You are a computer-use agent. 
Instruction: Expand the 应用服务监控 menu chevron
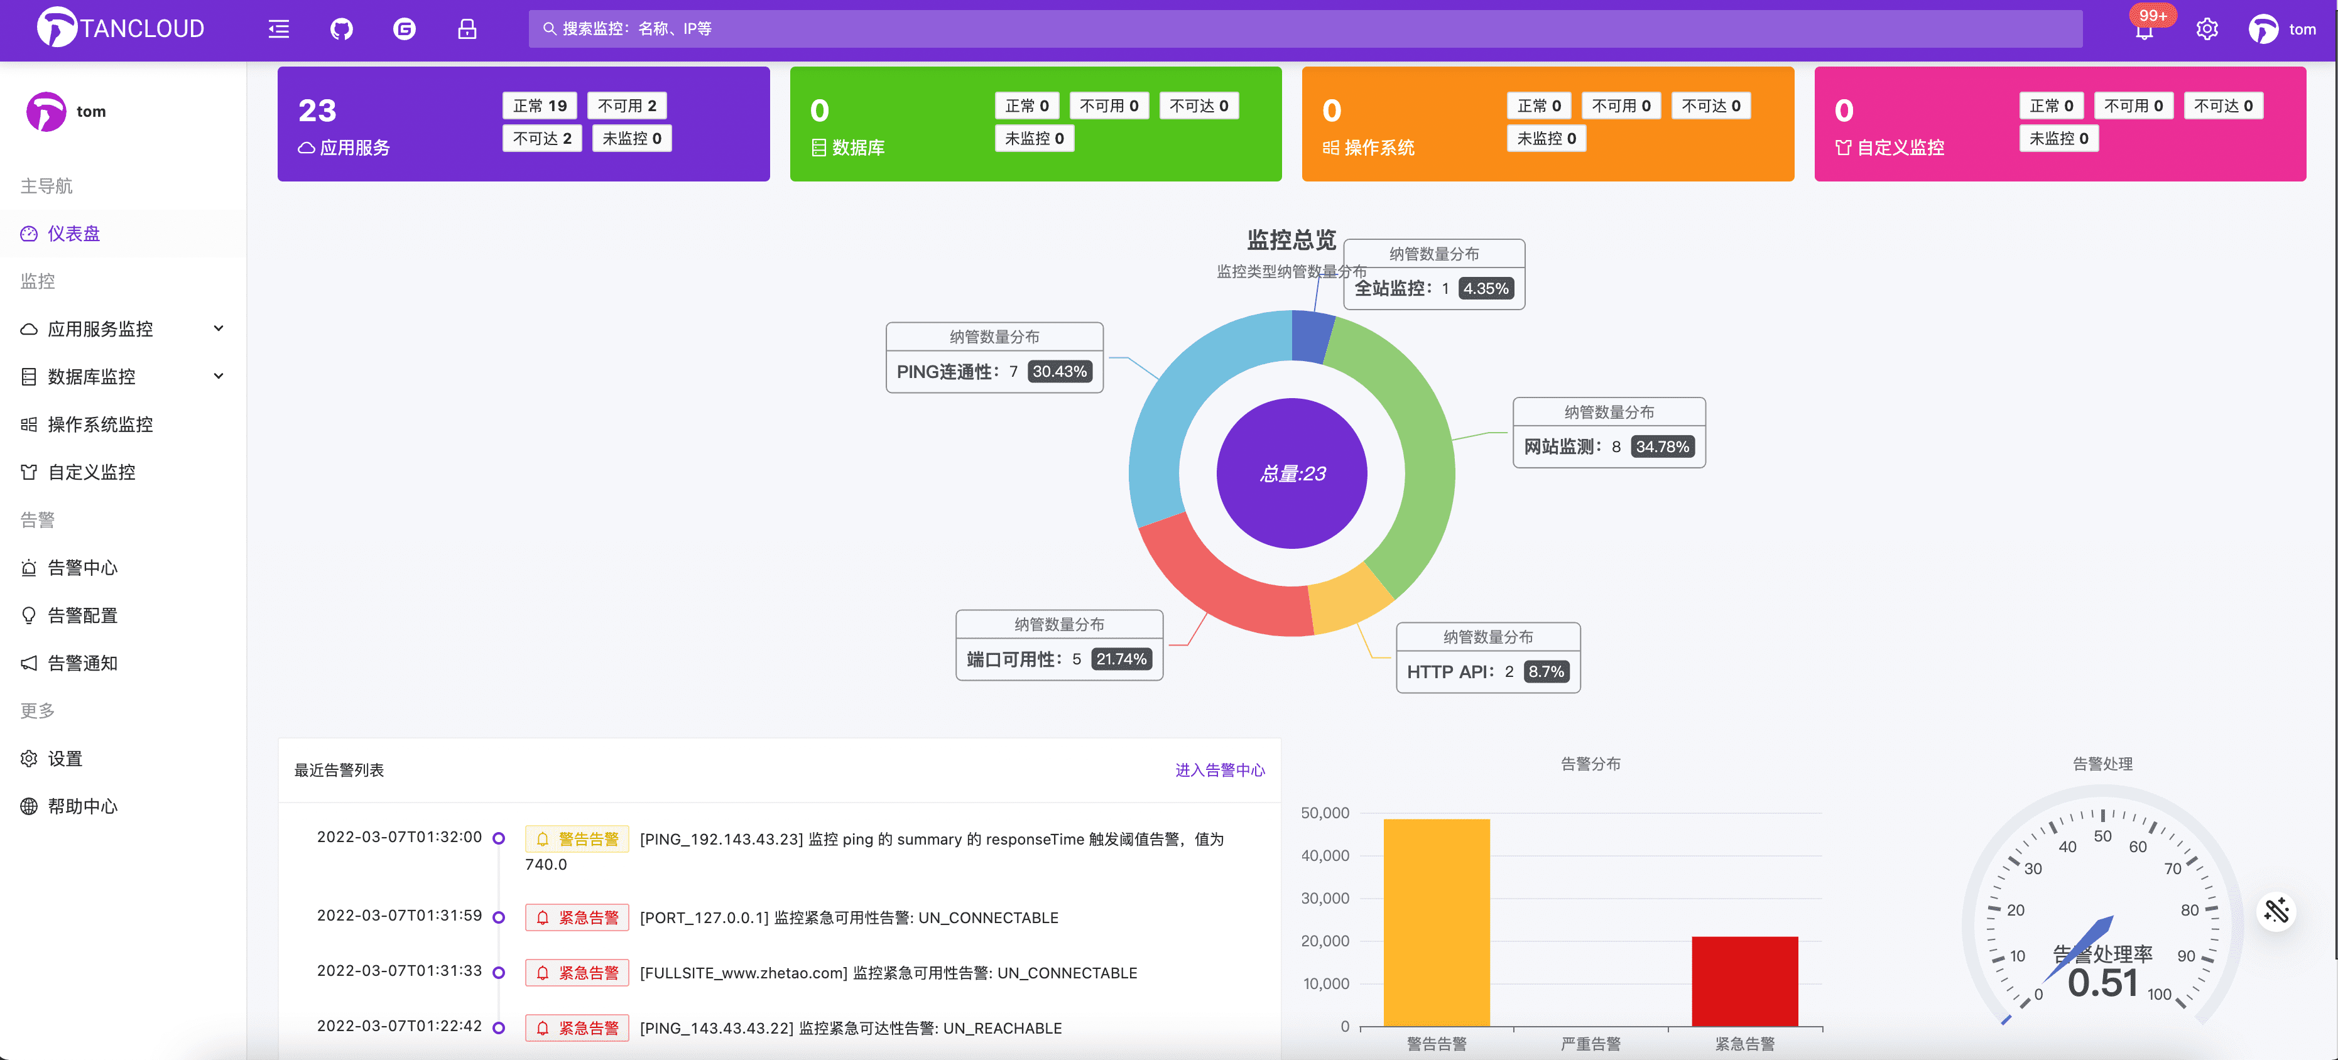218,328
